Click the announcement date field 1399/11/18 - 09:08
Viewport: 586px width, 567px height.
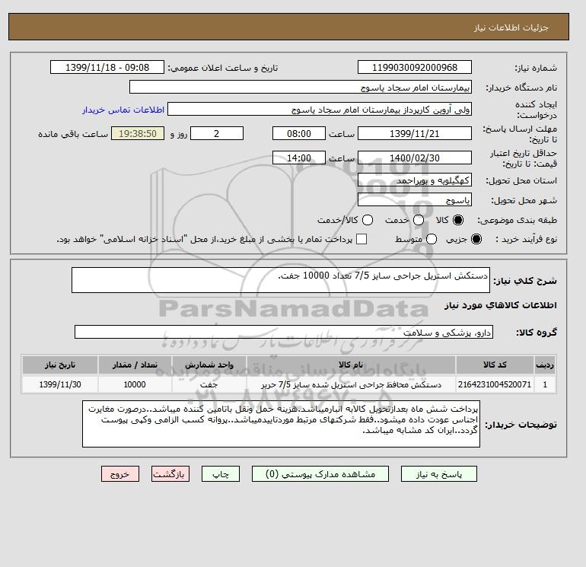click(107, 68)
